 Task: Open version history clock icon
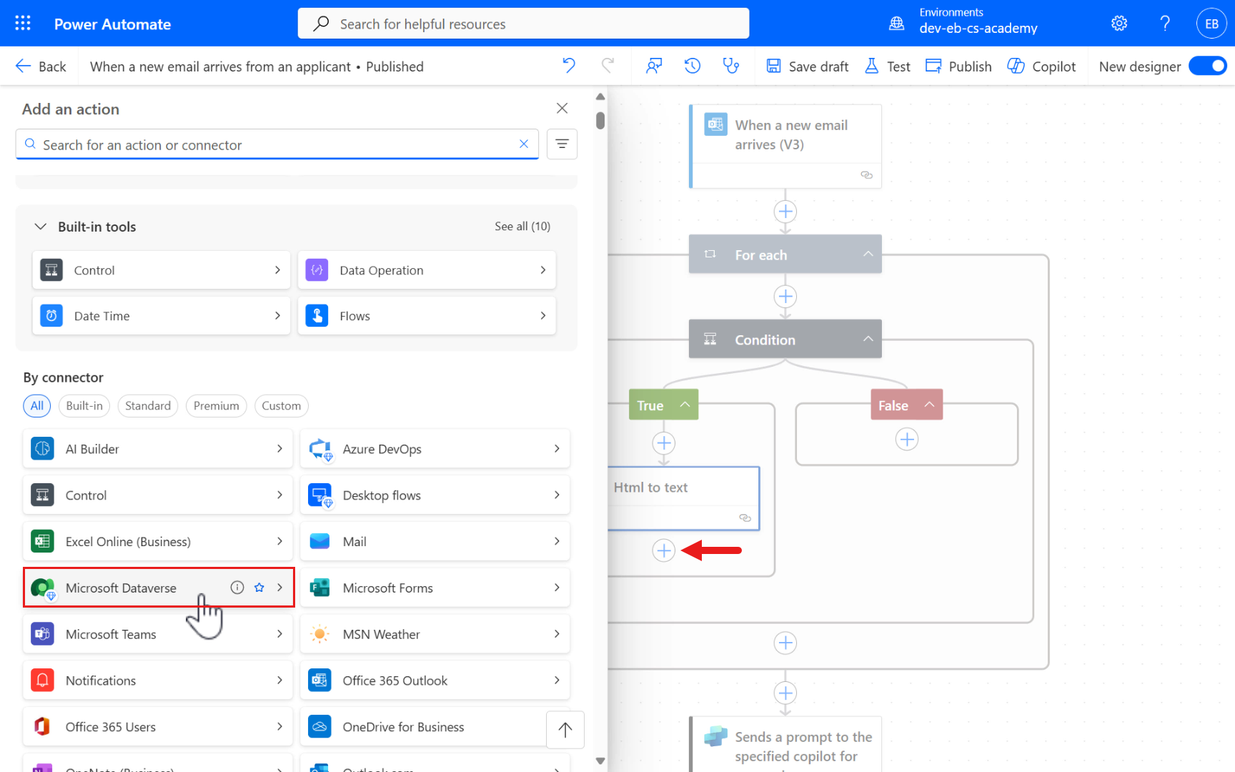(x=692, y=66)
